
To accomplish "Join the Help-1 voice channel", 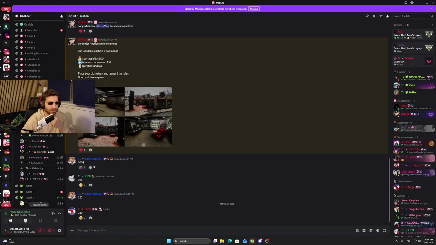I will coord(39,36).
